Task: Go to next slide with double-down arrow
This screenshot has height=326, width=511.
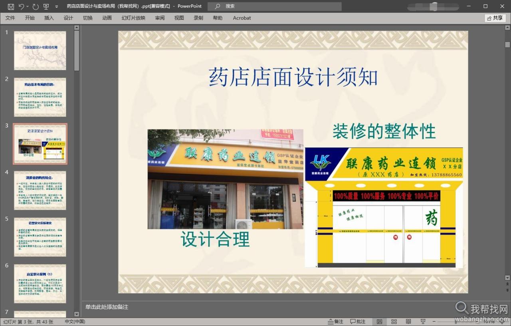Action: 507,290
